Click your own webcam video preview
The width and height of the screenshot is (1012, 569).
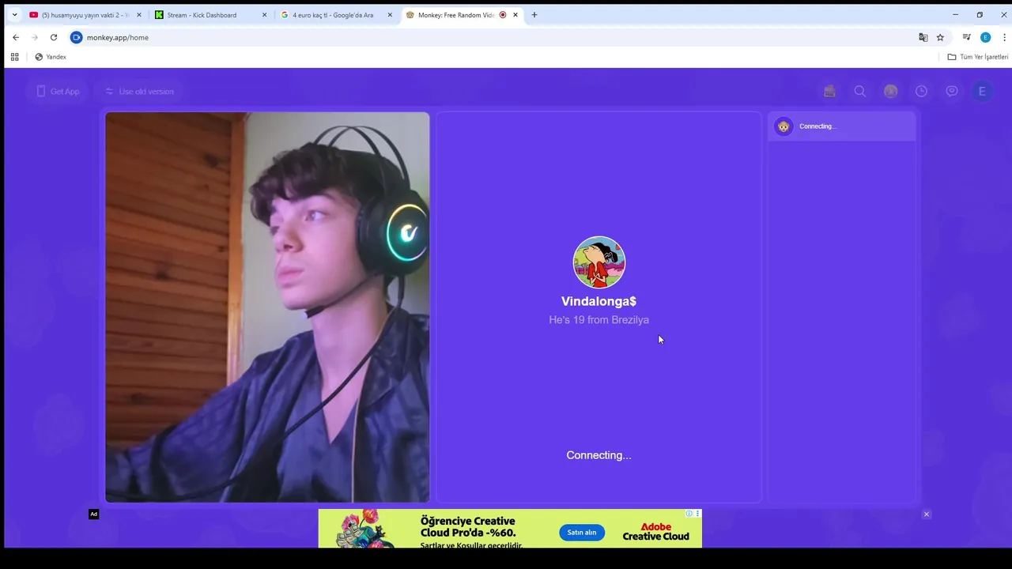coord(267,307)
